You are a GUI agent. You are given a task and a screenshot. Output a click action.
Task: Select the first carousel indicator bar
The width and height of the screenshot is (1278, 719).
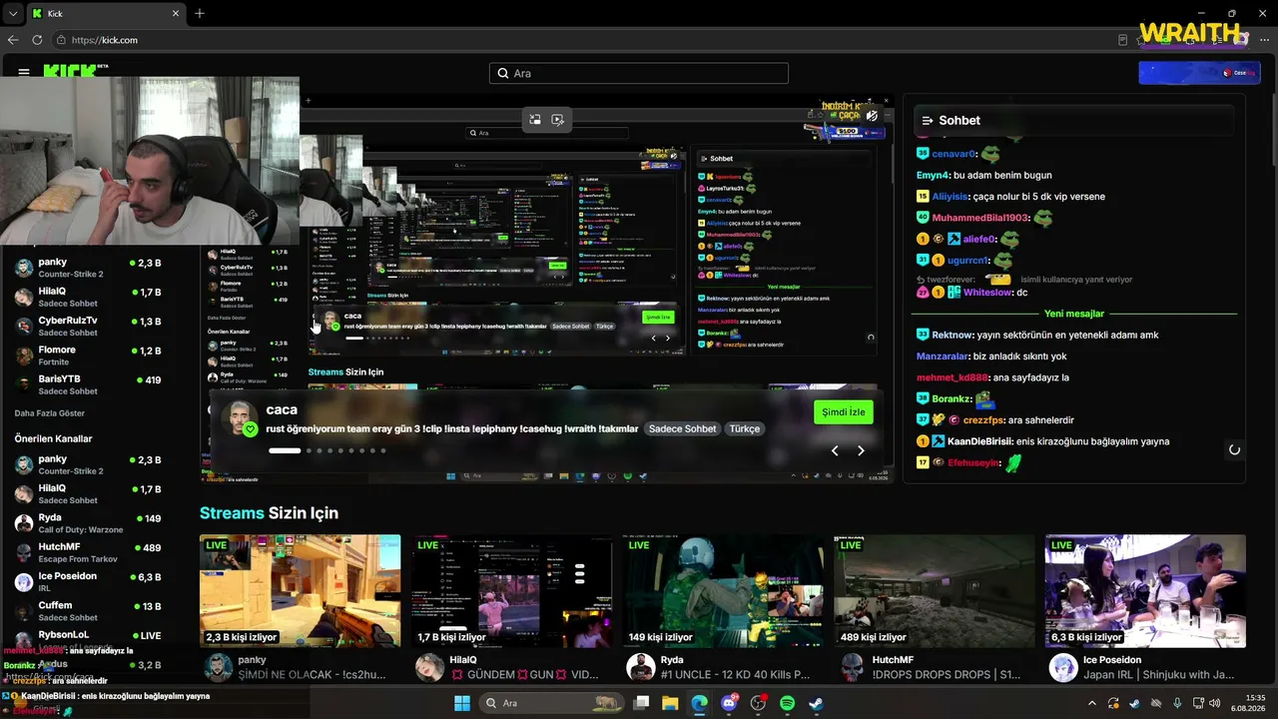(285, 450)
